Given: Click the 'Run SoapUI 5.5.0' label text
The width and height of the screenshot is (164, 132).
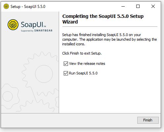Looking at the screenshot, I should point(83,73).
